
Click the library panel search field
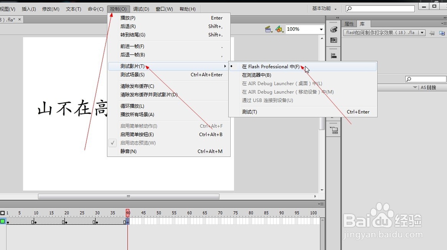click(x=426, y=79)
